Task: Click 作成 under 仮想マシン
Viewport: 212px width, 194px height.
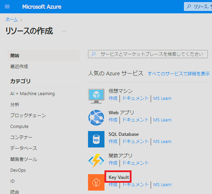Action: (113, 98)
